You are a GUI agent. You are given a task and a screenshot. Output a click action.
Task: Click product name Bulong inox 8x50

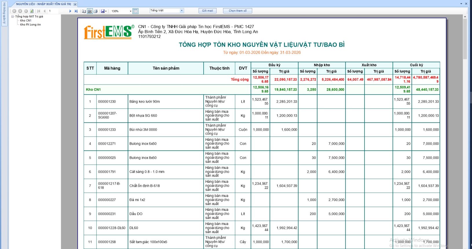point(143,158)
